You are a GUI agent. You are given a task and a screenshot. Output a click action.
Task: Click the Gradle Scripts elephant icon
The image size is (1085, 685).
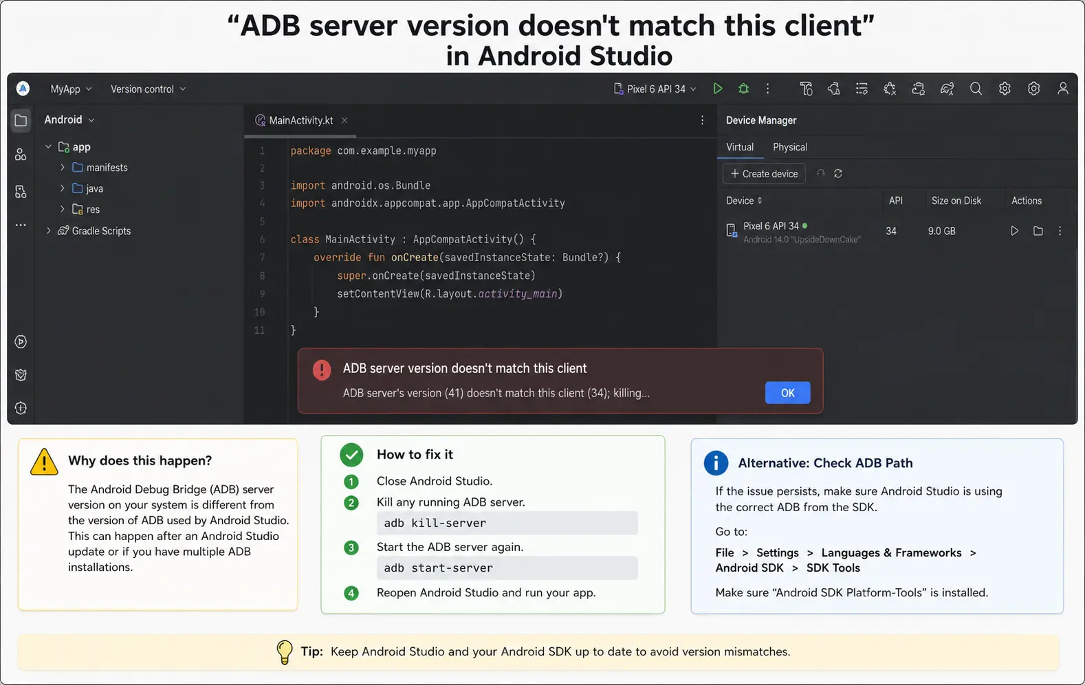pyautogui.click(x=63, y=231)
